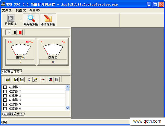Start logging with the play button
Viewport: 165px width, 126px height.
point(8,32)
